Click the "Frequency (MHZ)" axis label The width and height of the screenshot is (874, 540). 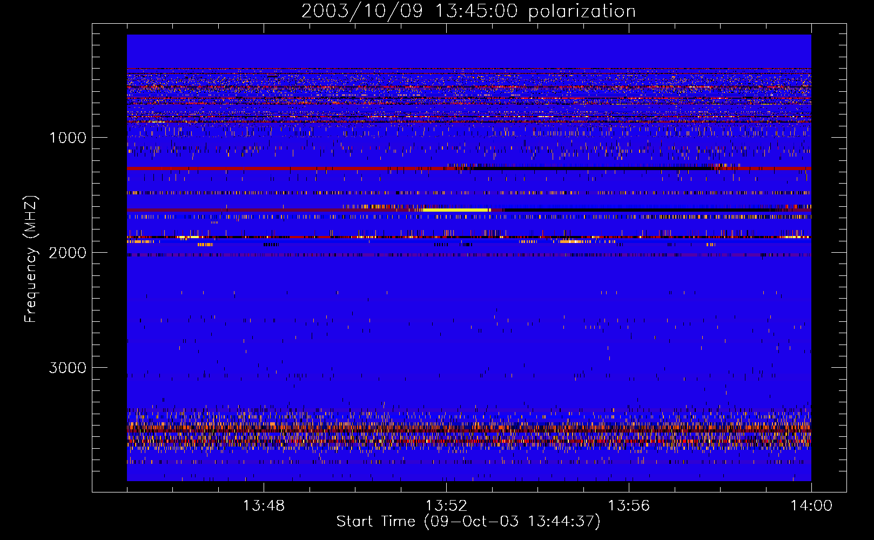(x=31, y=259)
